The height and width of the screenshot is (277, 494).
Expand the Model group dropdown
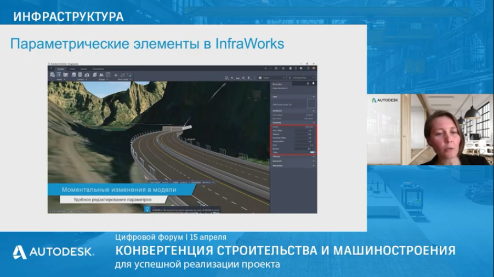tap(64, 79)
